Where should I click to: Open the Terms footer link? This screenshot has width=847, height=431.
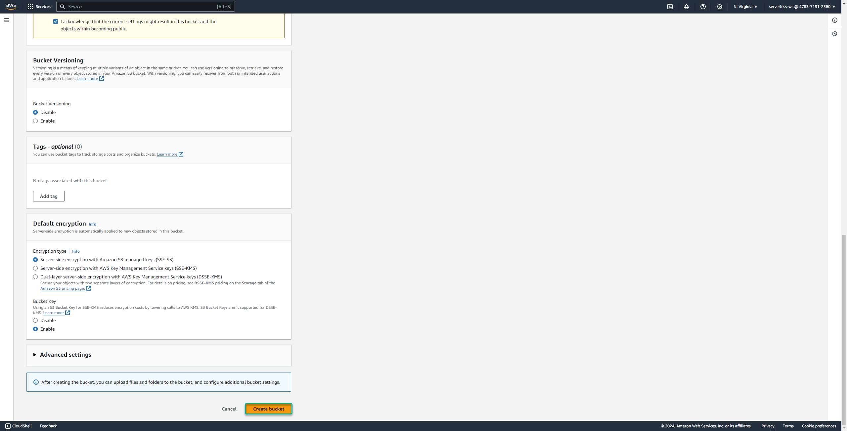(x=788, y=426)
